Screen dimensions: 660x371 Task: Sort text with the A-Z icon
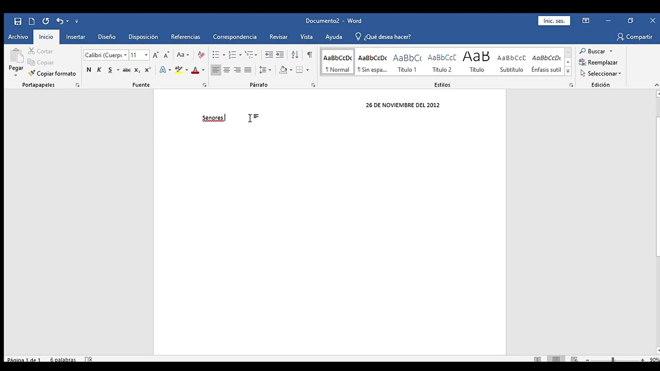point(294,55)
